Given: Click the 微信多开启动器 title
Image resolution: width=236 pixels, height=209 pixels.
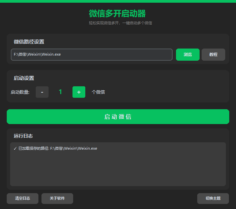Looking at the screenshot, I should [117, 13].
